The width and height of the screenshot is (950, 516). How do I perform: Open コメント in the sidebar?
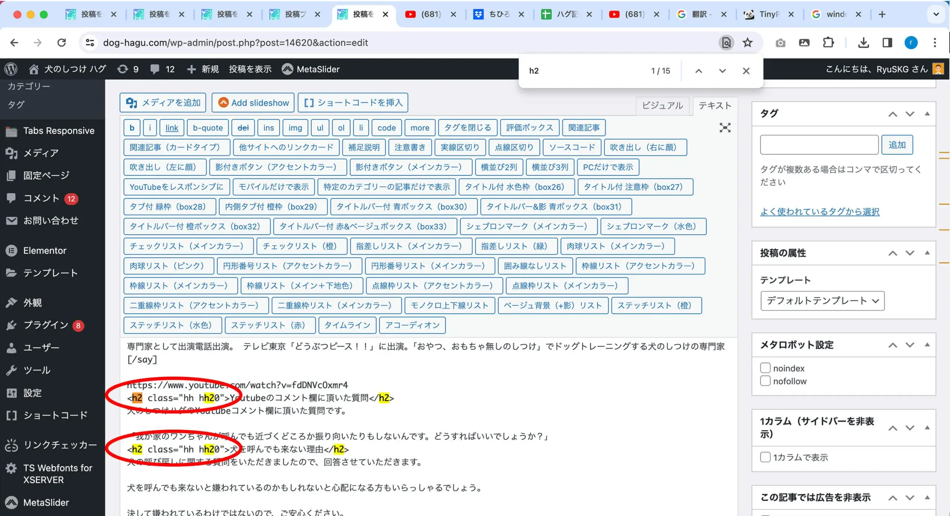[41, 198]
